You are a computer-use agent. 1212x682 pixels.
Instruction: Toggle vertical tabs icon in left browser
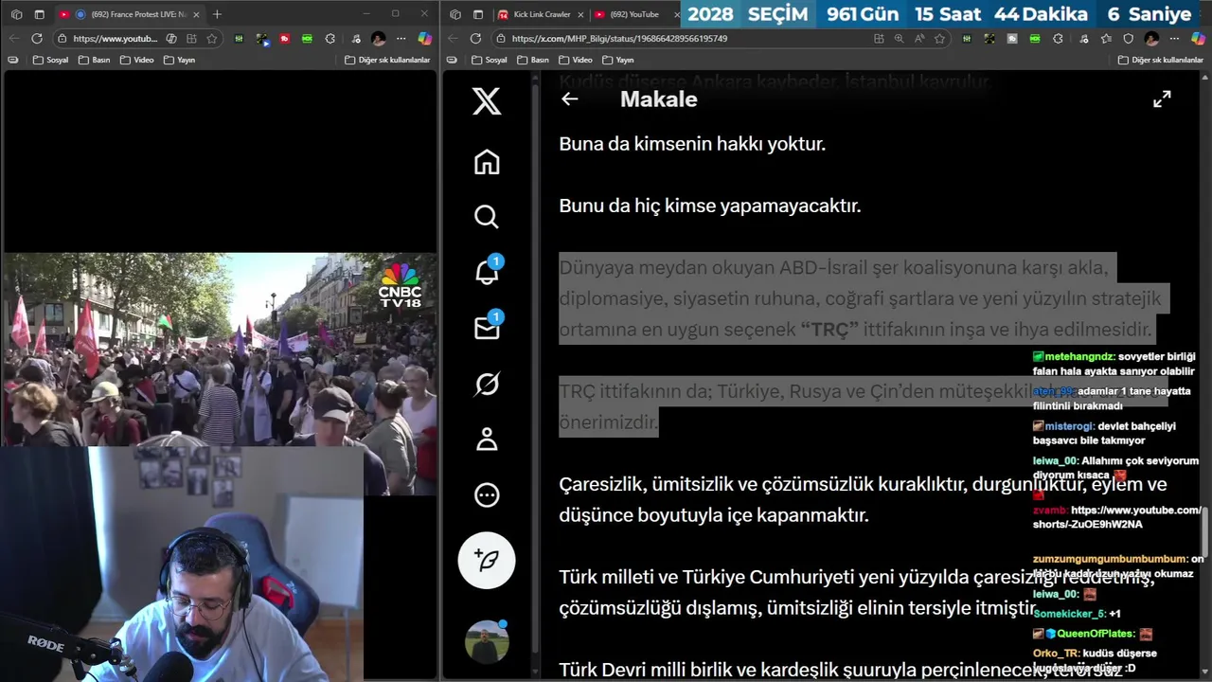[x=39, y=14]
